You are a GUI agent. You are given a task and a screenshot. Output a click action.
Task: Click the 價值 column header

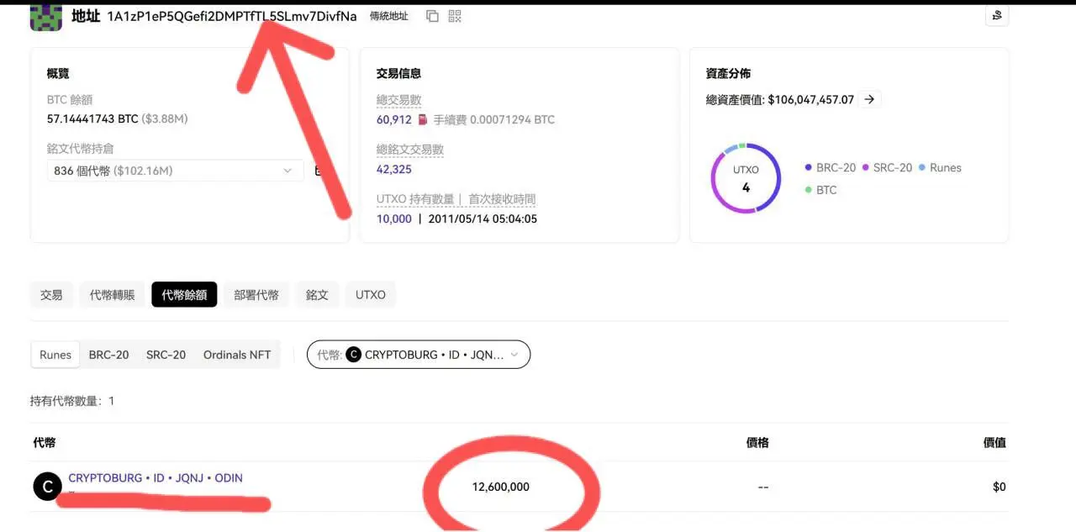point(994,442)
